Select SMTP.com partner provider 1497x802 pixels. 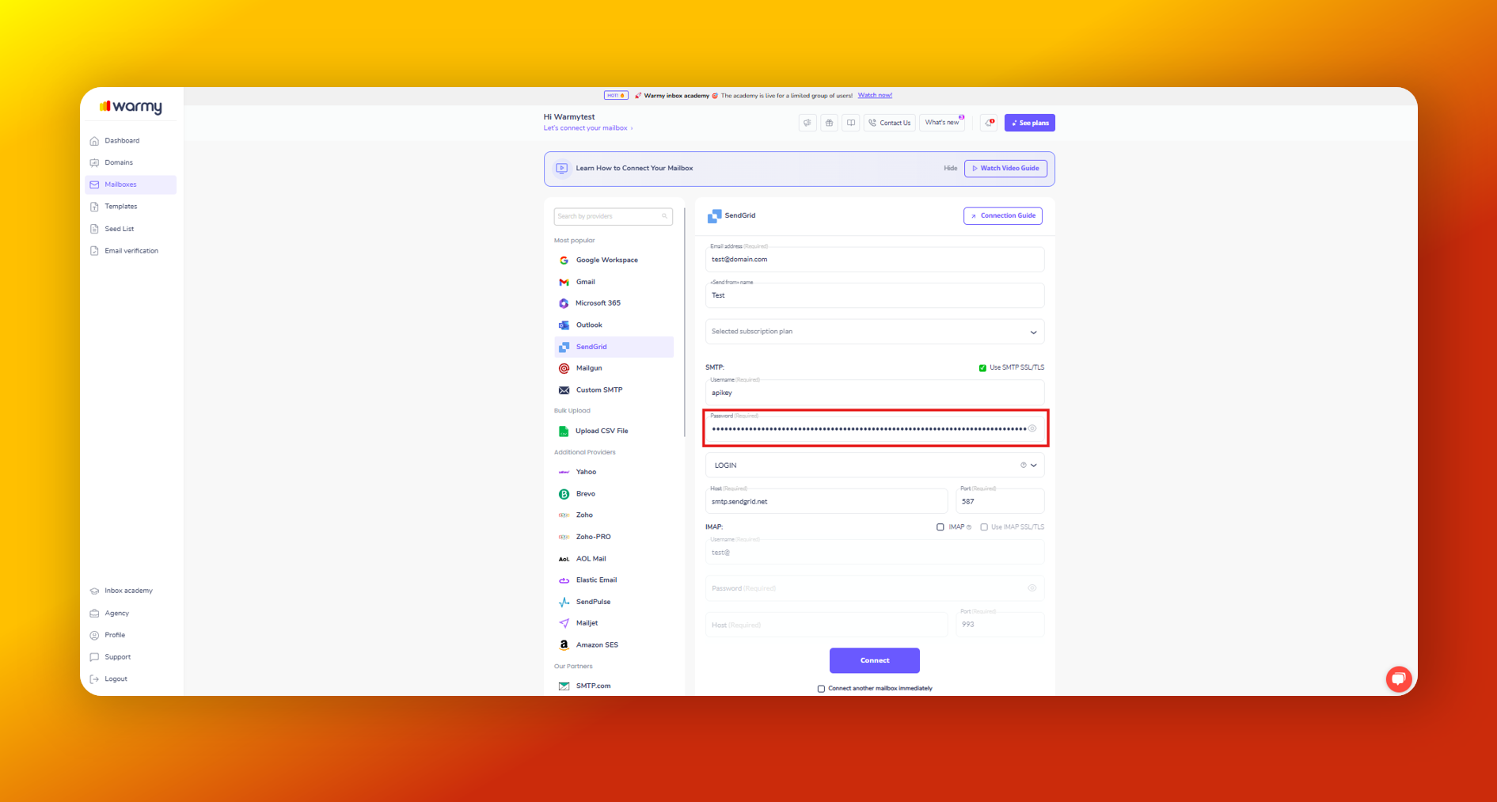click(x=614, y=686)
